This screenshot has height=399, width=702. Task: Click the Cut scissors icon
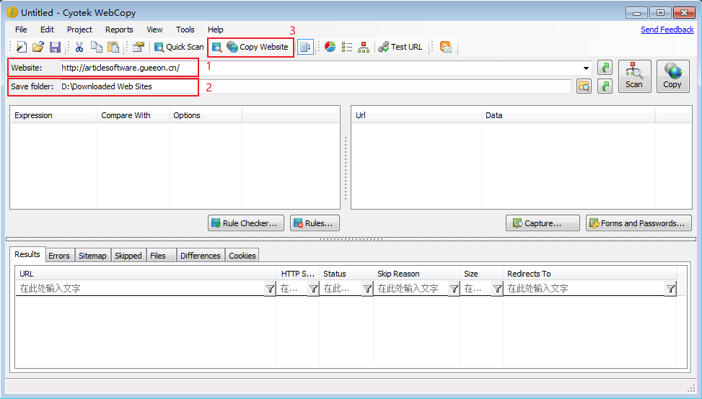79,47
